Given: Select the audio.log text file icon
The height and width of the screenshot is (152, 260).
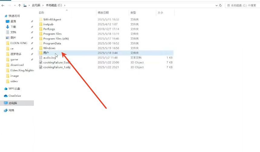Looking at the screenshot, I should pyautogui.click(x=41, y=58).
